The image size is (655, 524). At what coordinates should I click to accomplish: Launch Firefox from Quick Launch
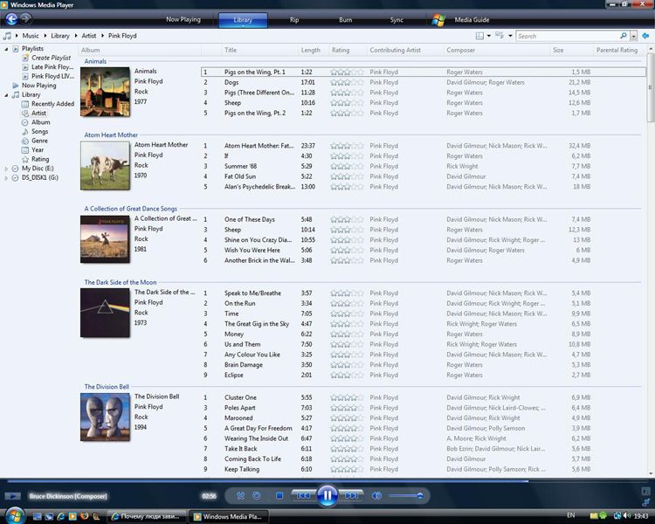click(85, 516)
